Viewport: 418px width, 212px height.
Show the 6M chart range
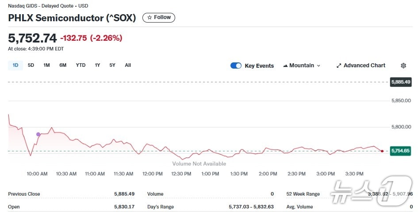tap(63, 66)
